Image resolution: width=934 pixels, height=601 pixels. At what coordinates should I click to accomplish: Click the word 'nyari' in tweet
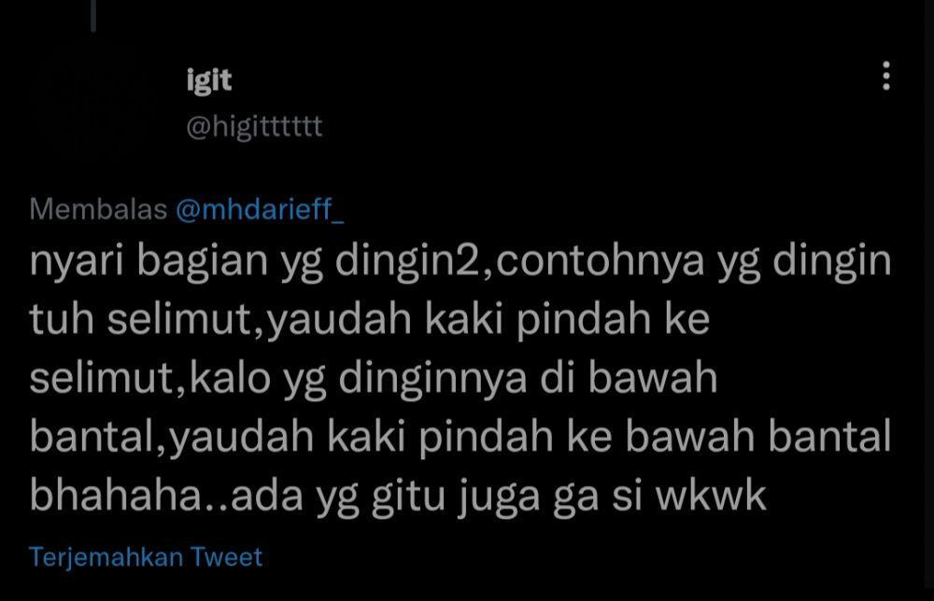pos(77,261)
